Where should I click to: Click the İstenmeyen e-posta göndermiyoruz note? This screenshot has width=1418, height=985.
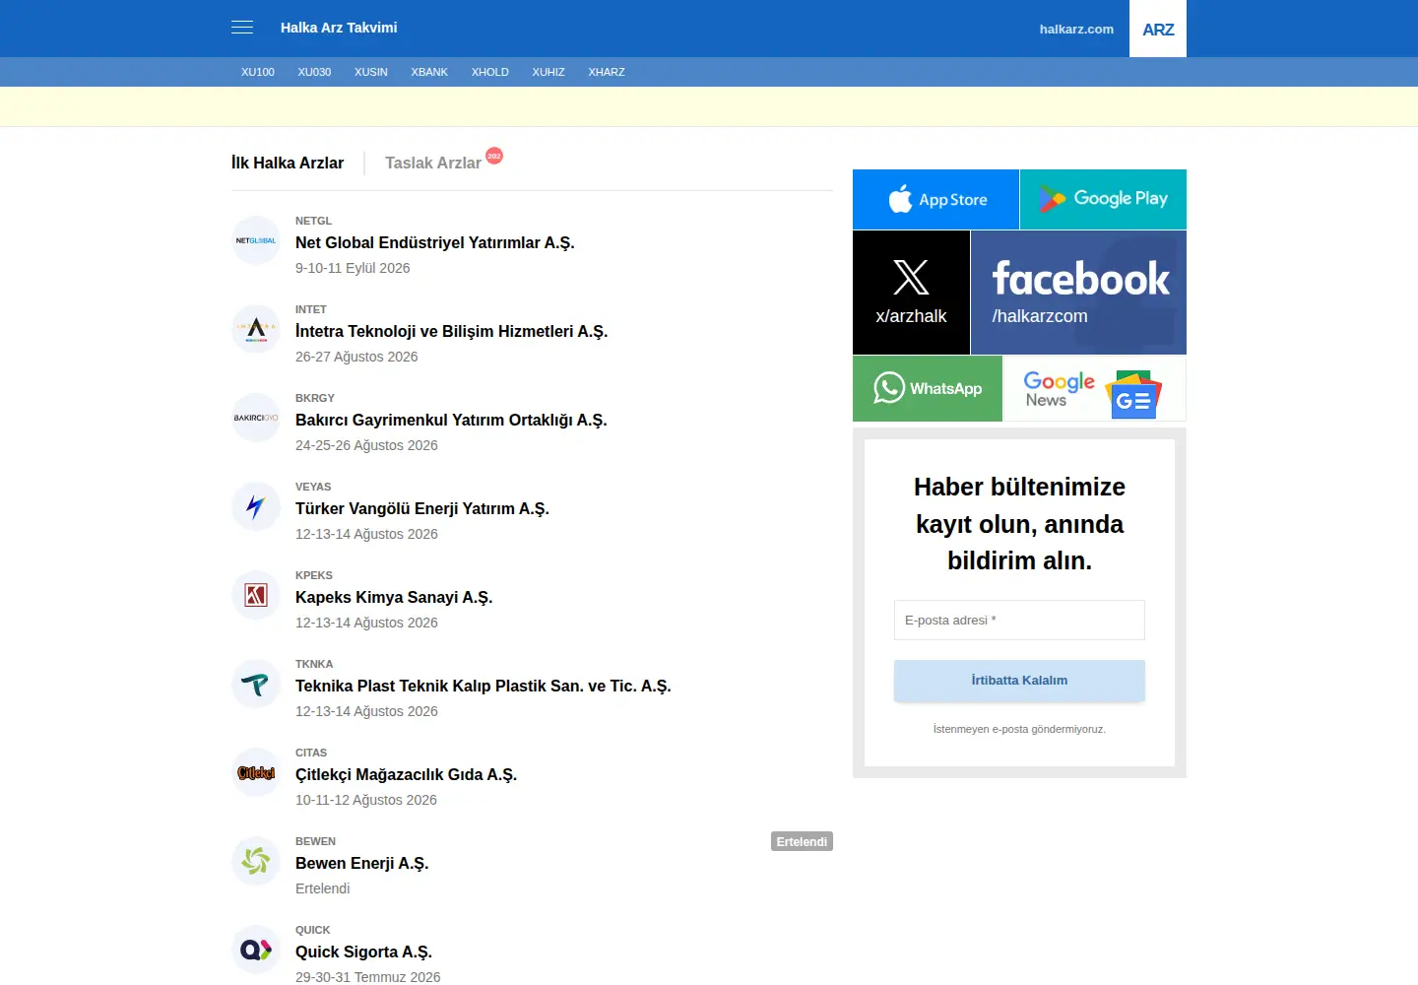click(1019, 729)
